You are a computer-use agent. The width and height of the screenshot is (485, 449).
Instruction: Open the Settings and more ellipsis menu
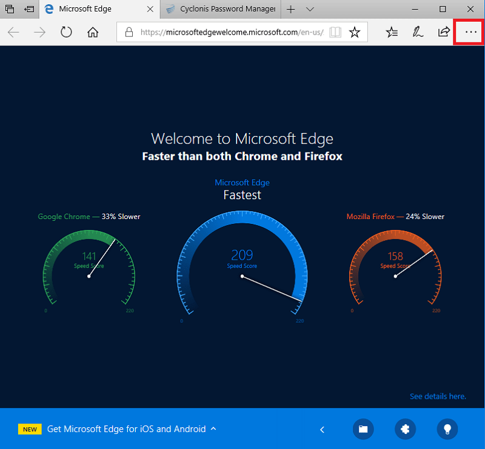point(470,32)
